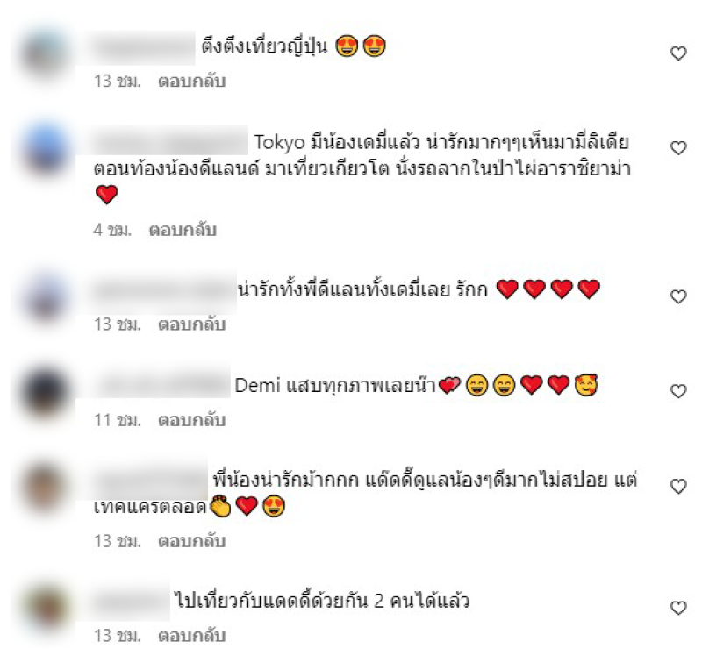Click ตอบกลับ under last comment
The height and width of the screenshot is (663, 702).
click(x=191, y=636)
